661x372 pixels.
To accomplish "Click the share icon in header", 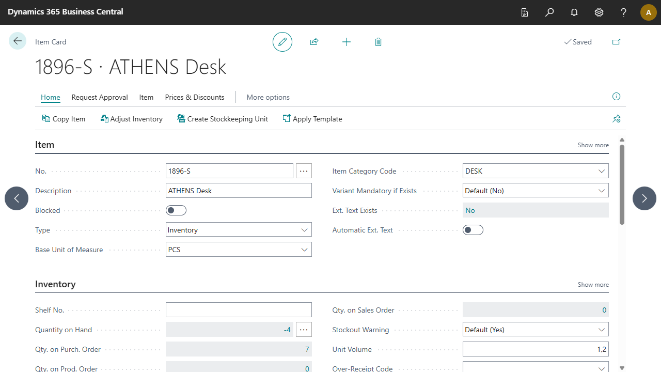I will pos(314,42).
